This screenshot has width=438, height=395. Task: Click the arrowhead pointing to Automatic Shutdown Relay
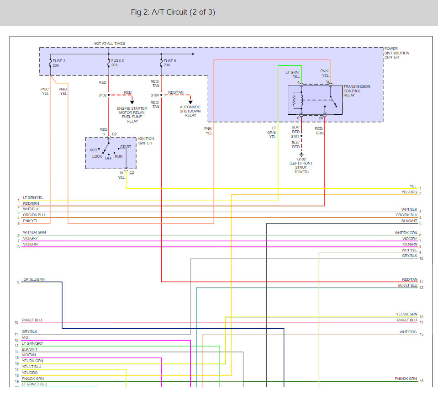pos(190,102)
